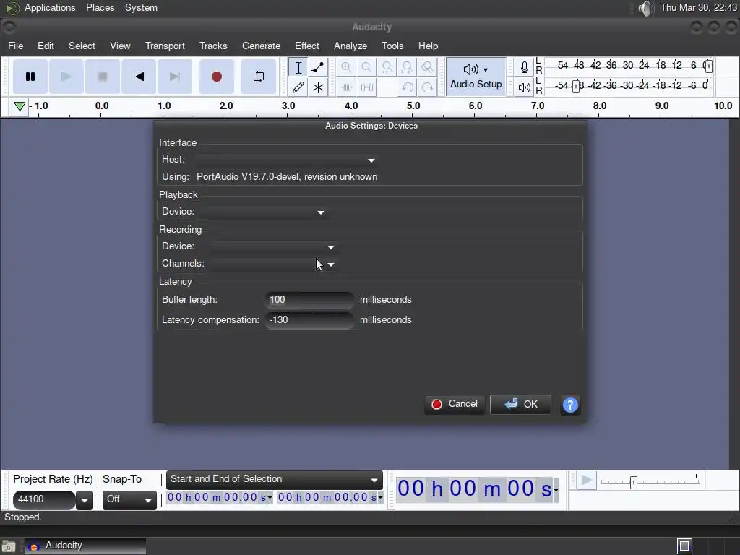
Task: Select the Envelope tool
Action: click(318, 67)
